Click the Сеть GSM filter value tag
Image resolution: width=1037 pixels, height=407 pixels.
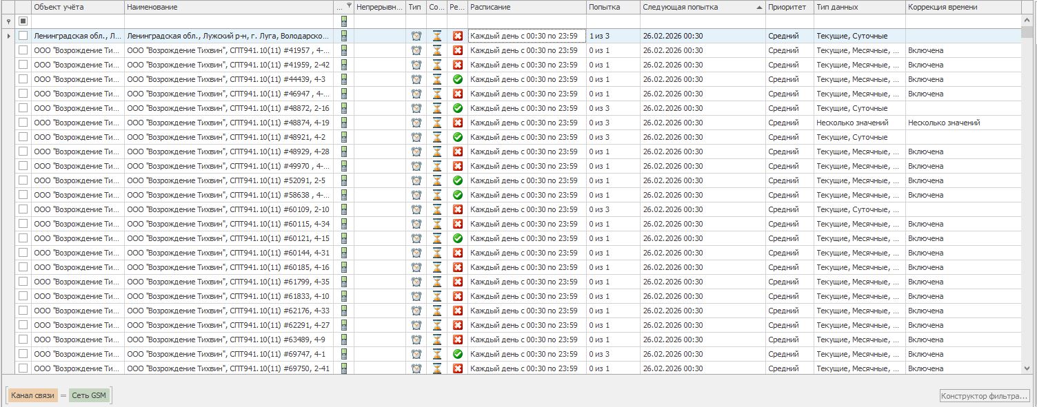[89, 395]
